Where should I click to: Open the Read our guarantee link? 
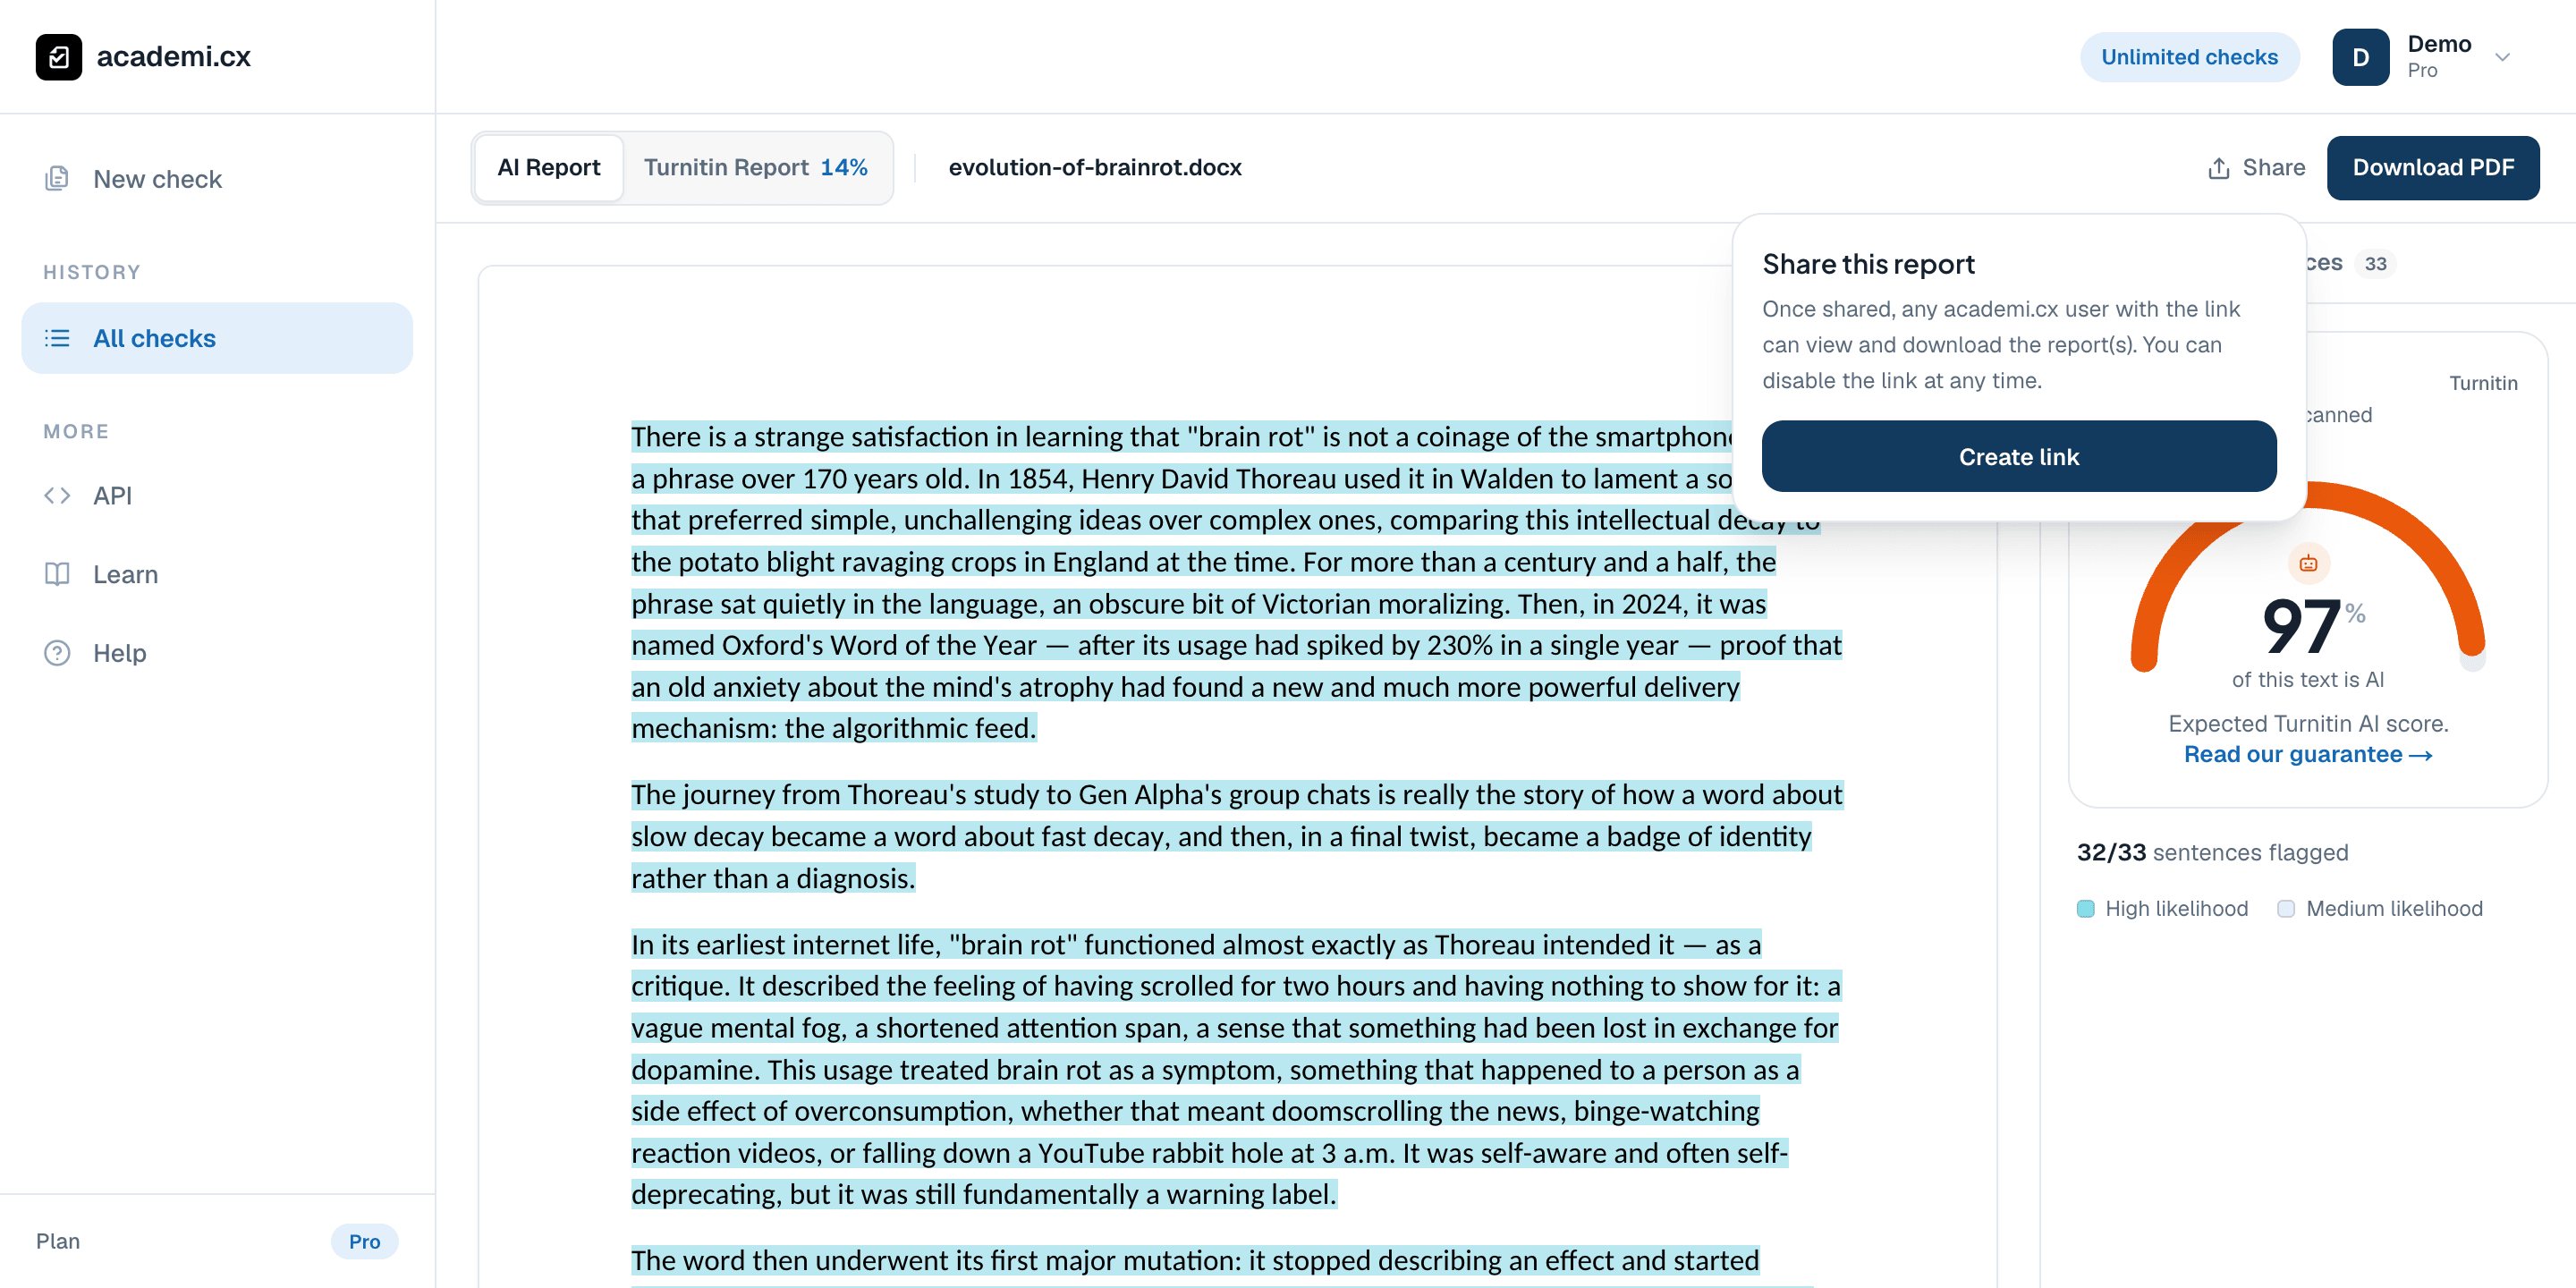coord(2307,754)
